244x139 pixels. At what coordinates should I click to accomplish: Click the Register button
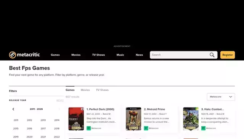pos(228,55)
